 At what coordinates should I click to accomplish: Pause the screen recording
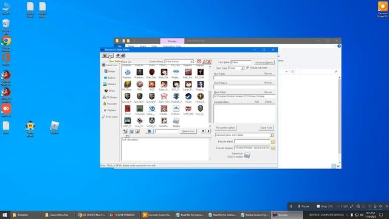tap(303, 206)
